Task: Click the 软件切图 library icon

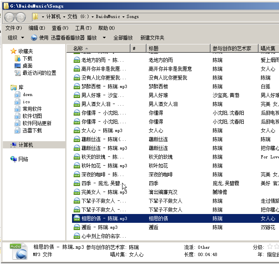Action: click(x=18, y=116)
